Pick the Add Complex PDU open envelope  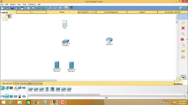coord(183,57)
